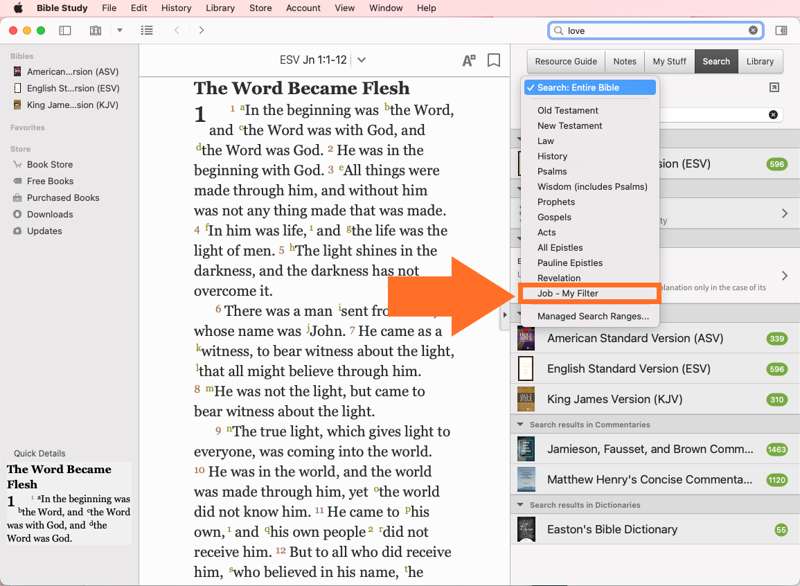
Task: Switch to the Resource Guide tab
Action: 565,61
